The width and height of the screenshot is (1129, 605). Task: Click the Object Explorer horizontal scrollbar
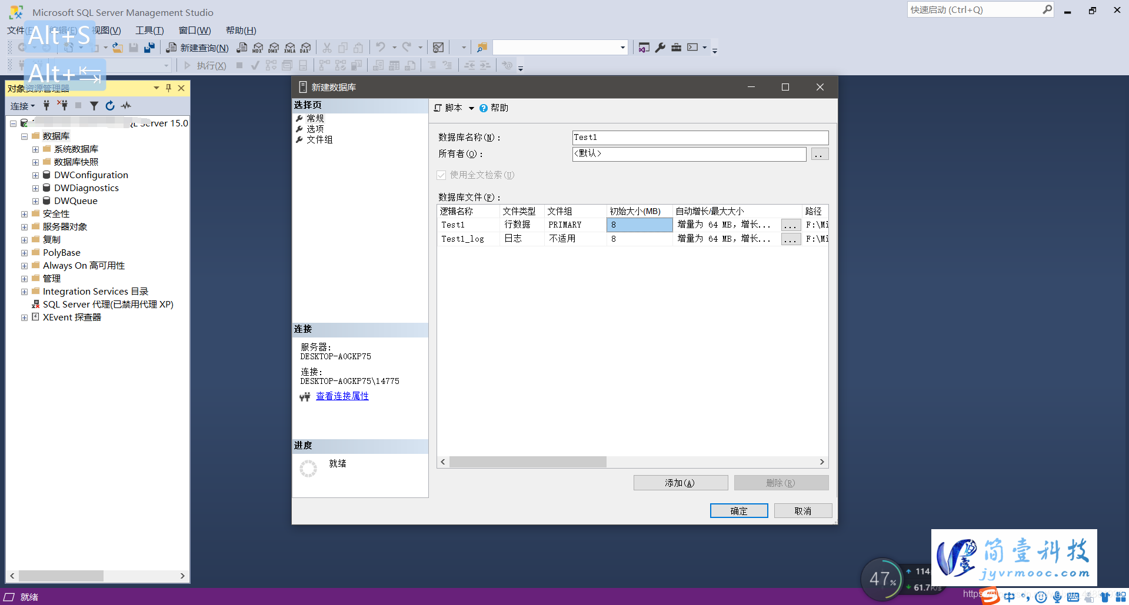pyautogui.click(x=61, y=576)
